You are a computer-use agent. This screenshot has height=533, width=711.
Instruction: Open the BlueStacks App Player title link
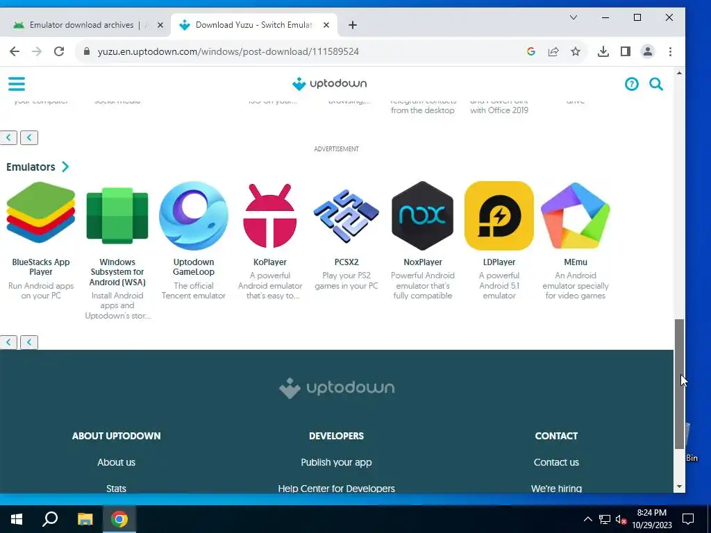(x=41, y=267)
